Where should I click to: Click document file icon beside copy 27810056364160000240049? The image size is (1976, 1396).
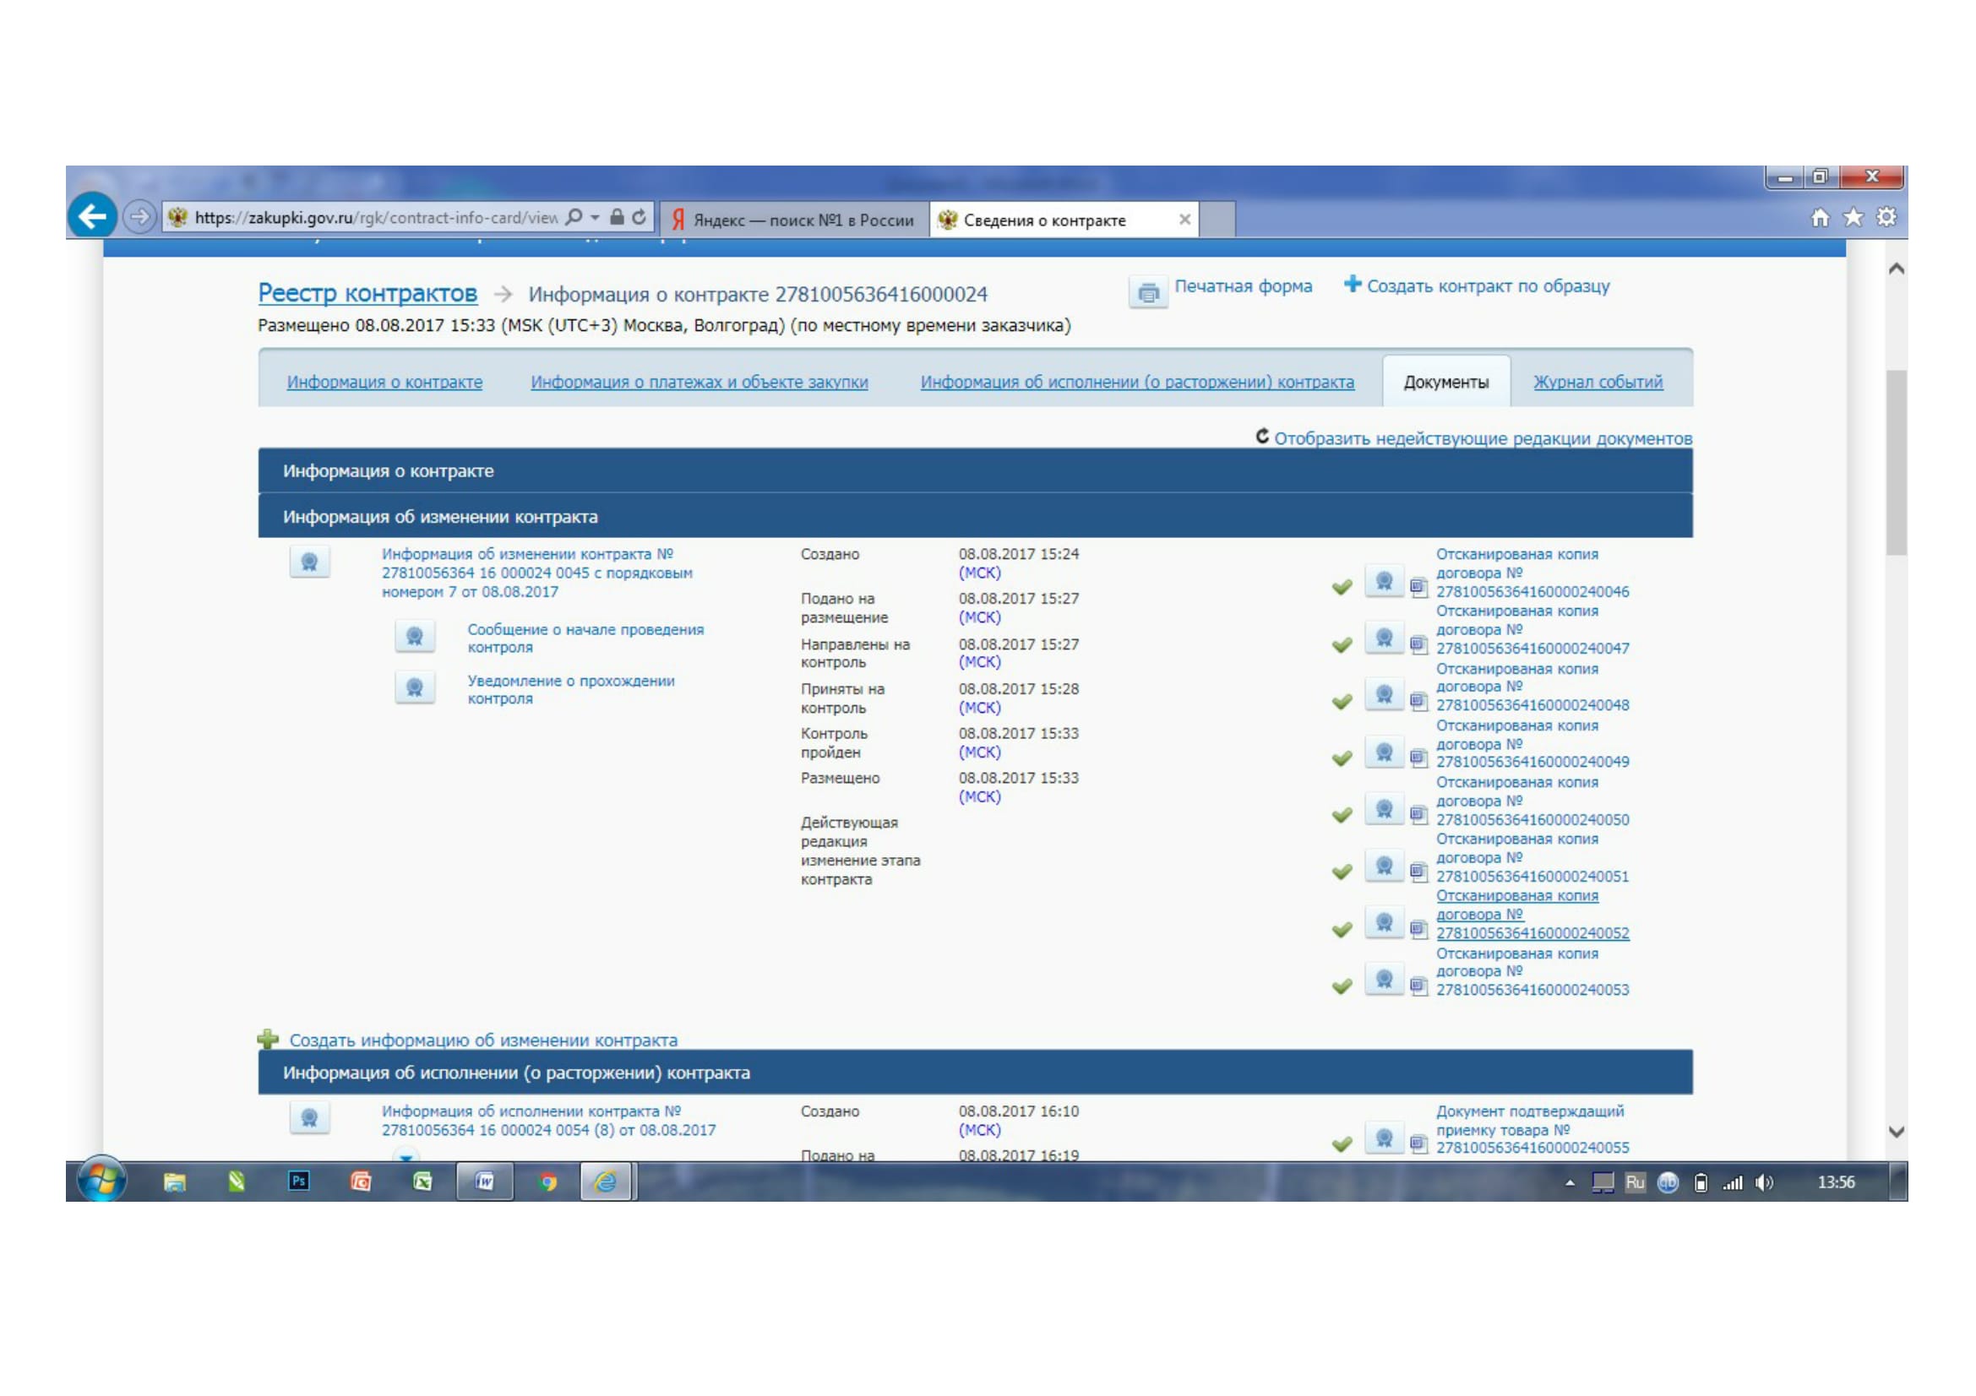1418,758
